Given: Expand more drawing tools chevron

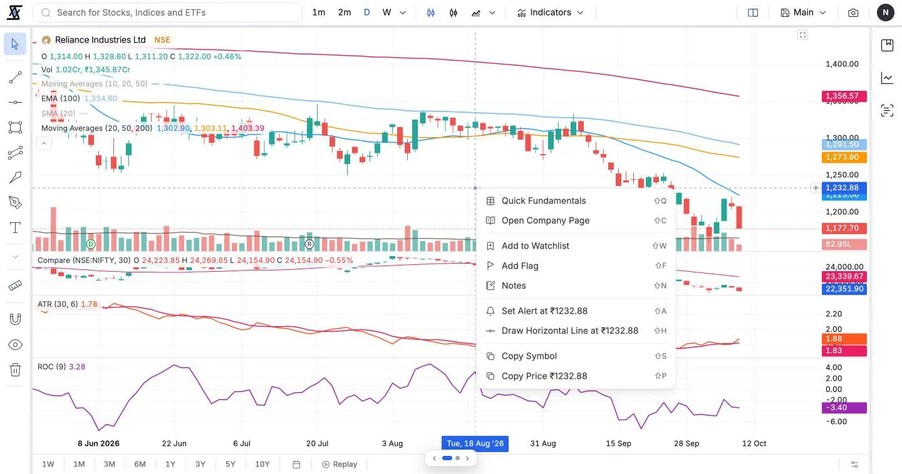Looking at the screenshot, I should (15, 257).
